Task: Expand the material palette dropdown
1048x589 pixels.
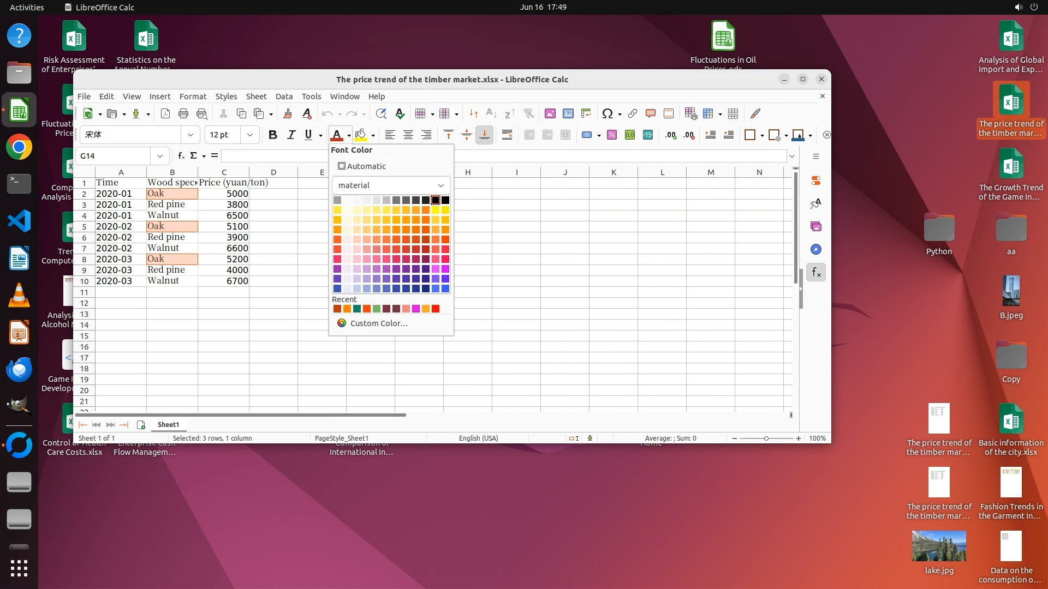Action: [440, 185]
